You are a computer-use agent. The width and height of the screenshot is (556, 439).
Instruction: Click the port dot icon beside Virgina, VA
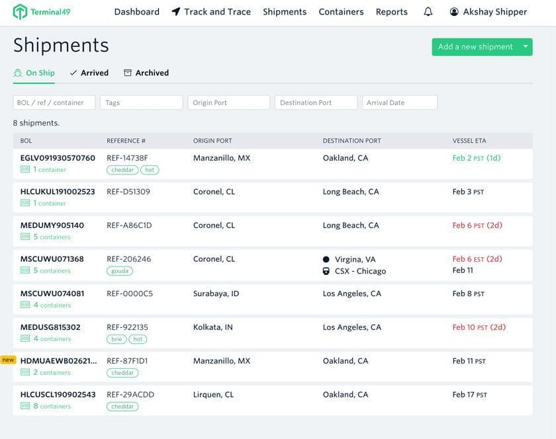tap(326, 259)
